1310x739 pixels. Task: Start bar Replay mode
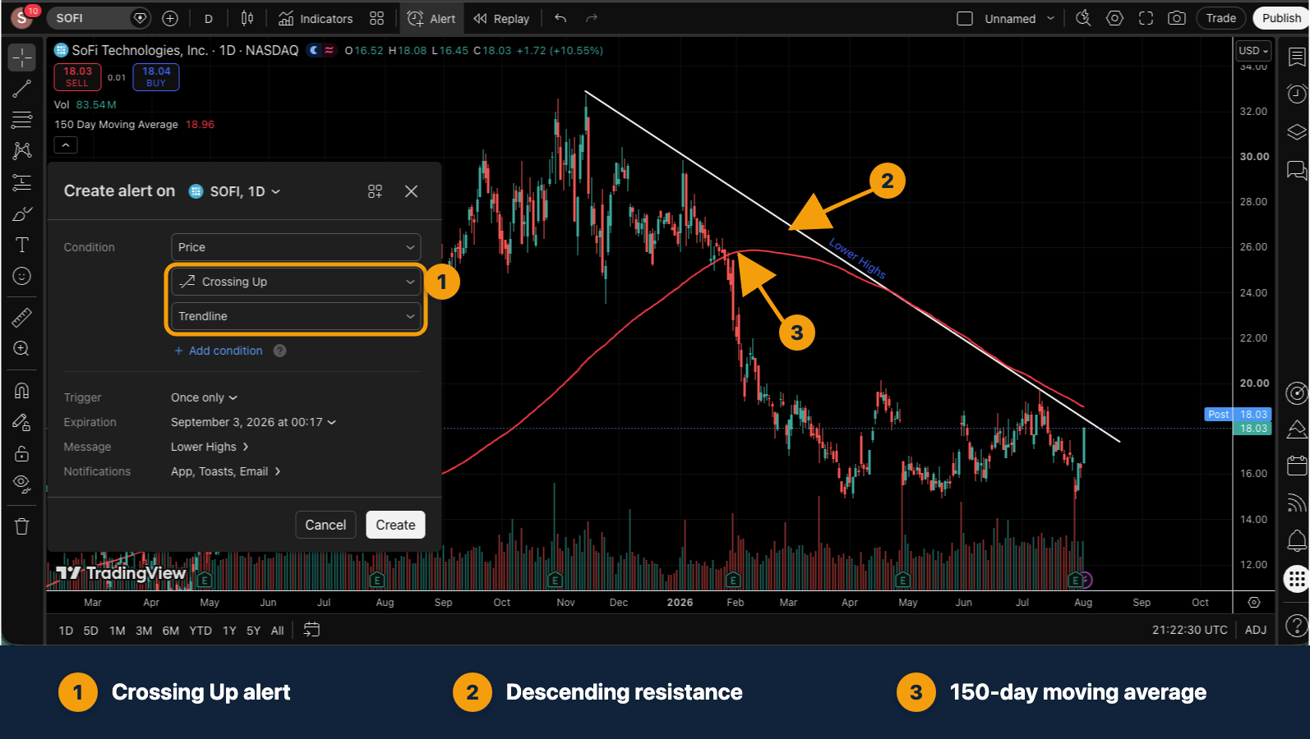[x=501, y=18]
